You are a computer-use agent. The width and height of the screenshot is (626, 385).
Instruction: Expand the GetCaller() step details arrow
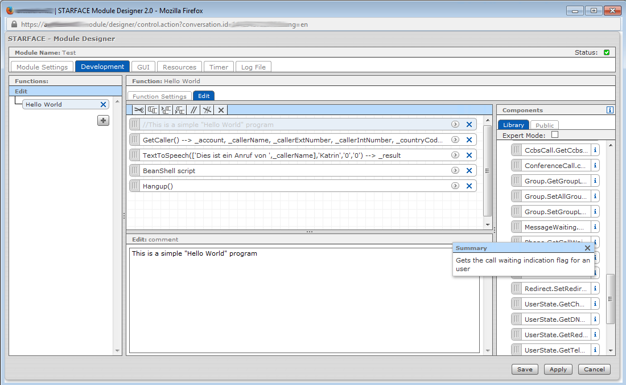click(455, 140)
